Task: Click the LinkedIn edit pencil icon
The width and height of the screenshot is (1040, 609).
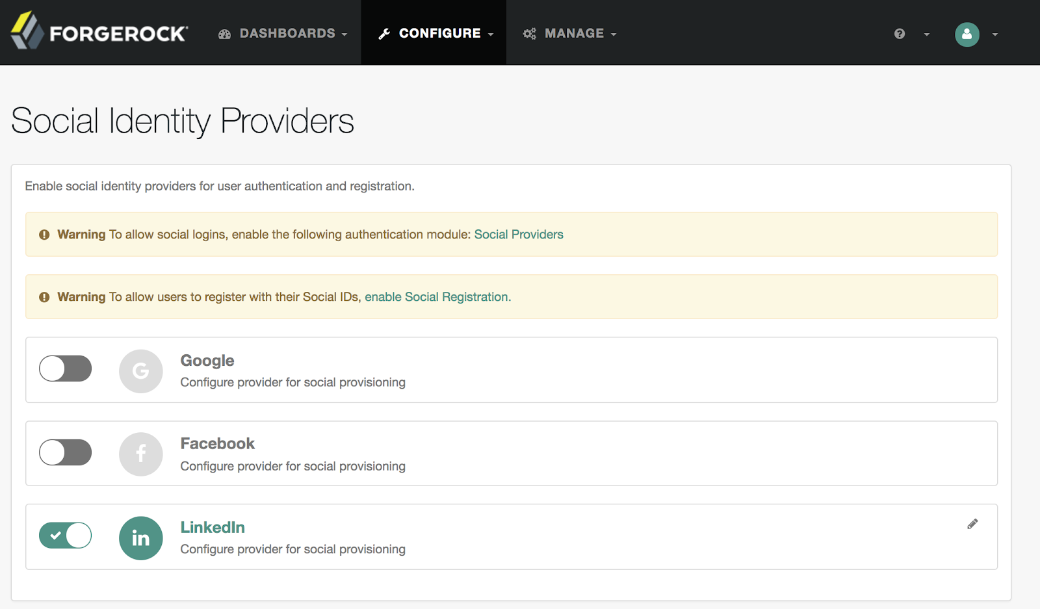Action: click(x=972, y=524)
